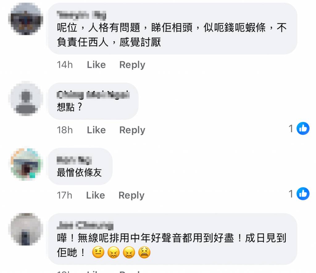Click the reaction count 1 beside the 17h comment

(291, 194)
